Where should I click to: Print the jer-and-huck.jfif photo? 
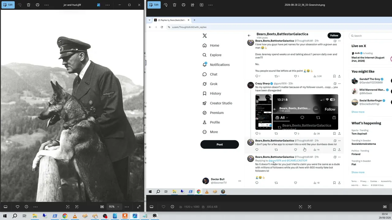tap(37, 5)
